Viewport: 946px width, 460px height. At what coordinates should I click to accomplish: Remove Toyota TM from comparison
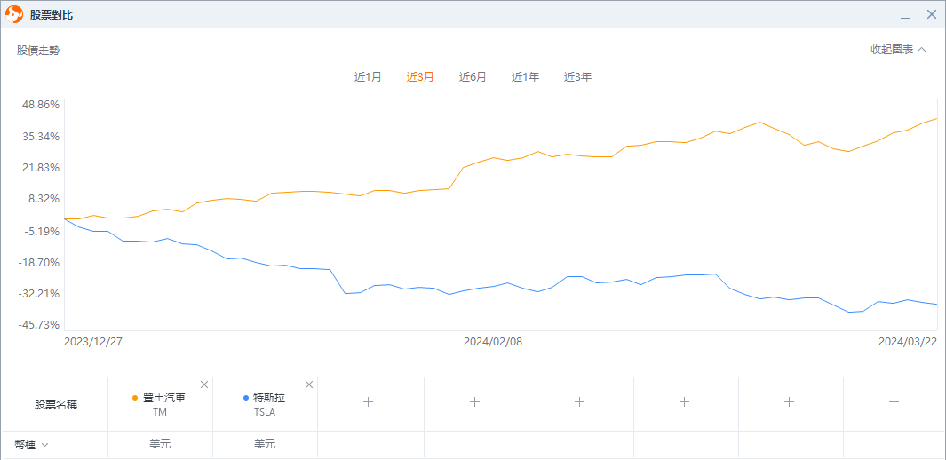[204, 385]
